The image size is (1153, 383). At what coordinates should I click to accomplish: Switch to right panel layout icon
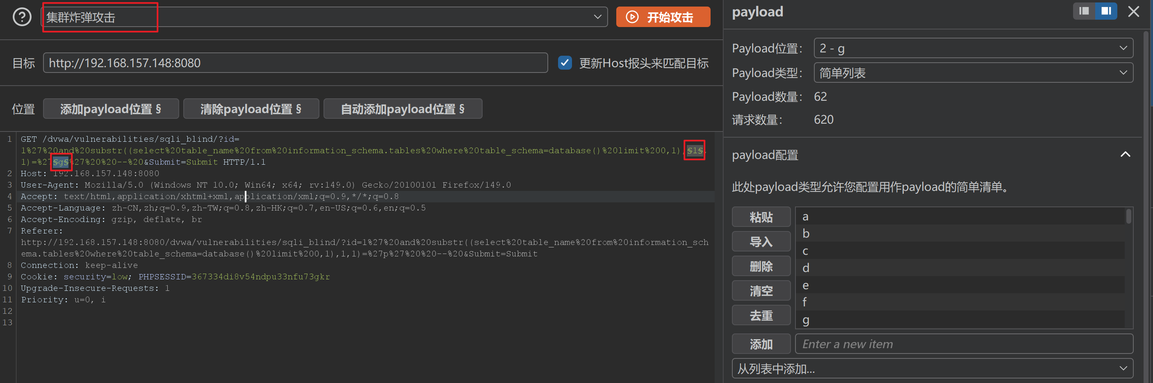tap(1106, 11)
